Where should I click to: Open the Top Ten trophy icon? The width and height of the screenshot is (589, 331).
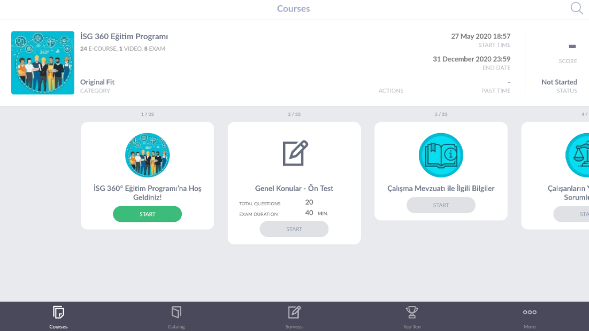pyautogui.click(x=411, y=312)
